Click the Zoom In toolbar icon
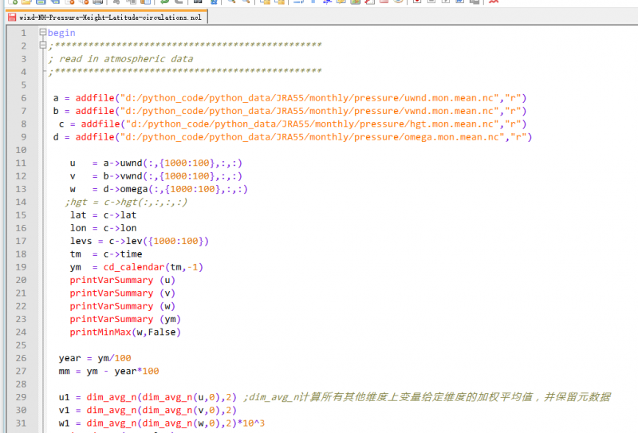The image size is (638, 433). coord(230,2)
